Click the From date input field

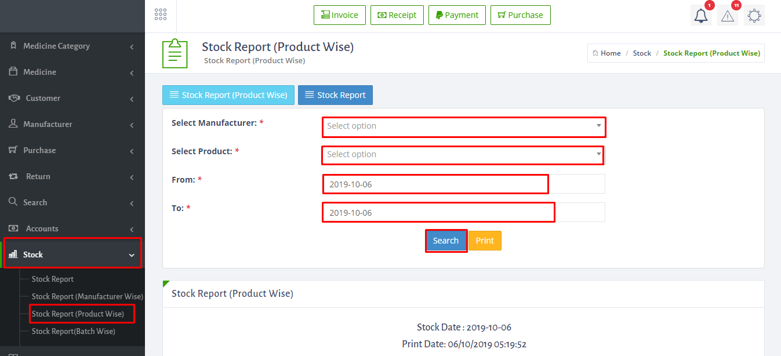tap(435, 184)
